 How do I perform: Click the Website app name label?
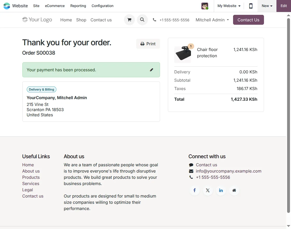20,6
